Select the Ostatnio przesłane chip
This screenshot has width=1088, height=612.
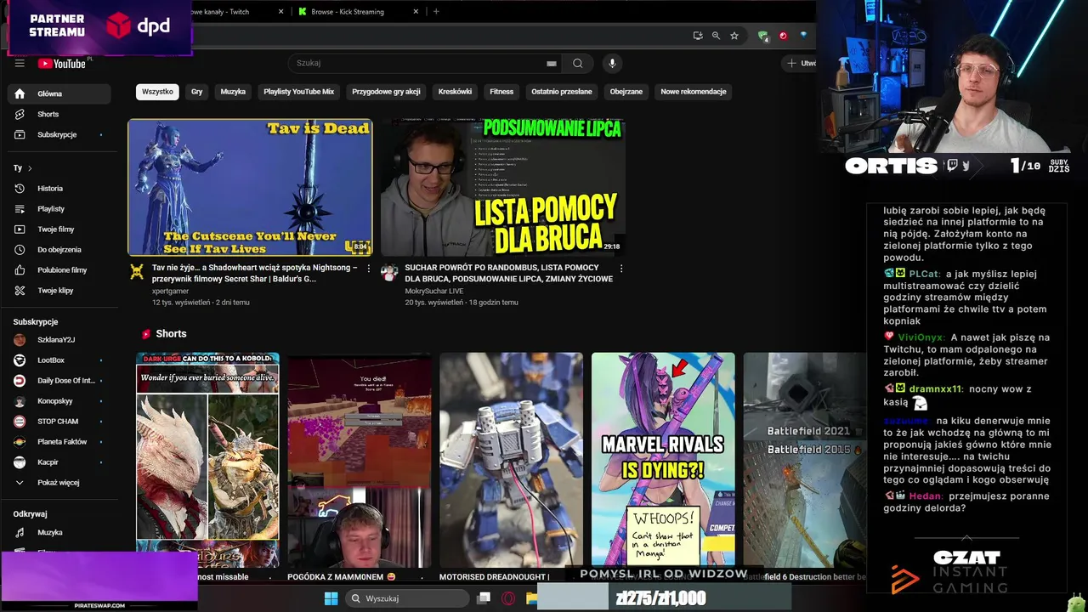[562, 92]
